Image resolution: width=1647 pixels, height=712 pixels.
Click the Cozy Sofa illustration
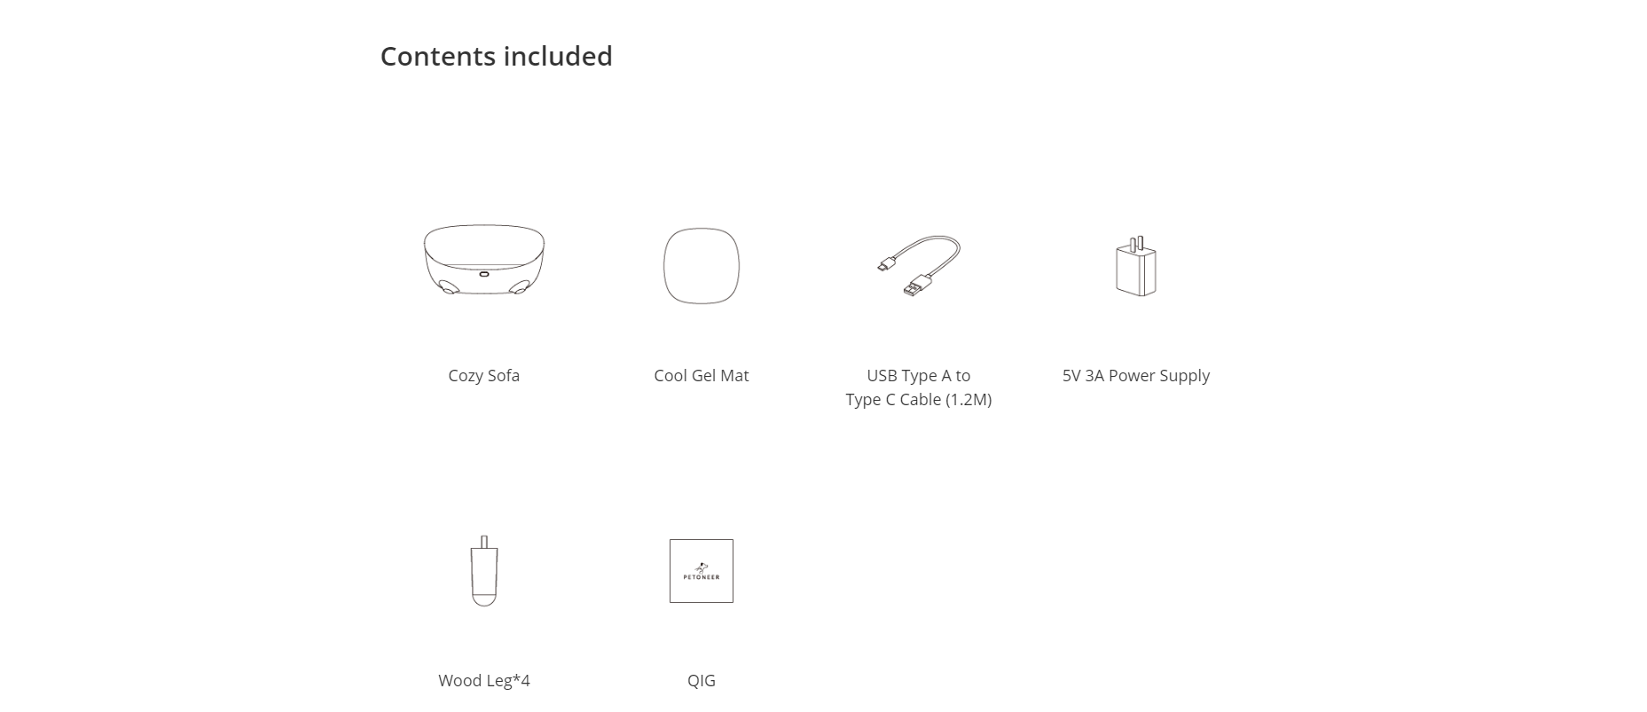tap(483, 261)
